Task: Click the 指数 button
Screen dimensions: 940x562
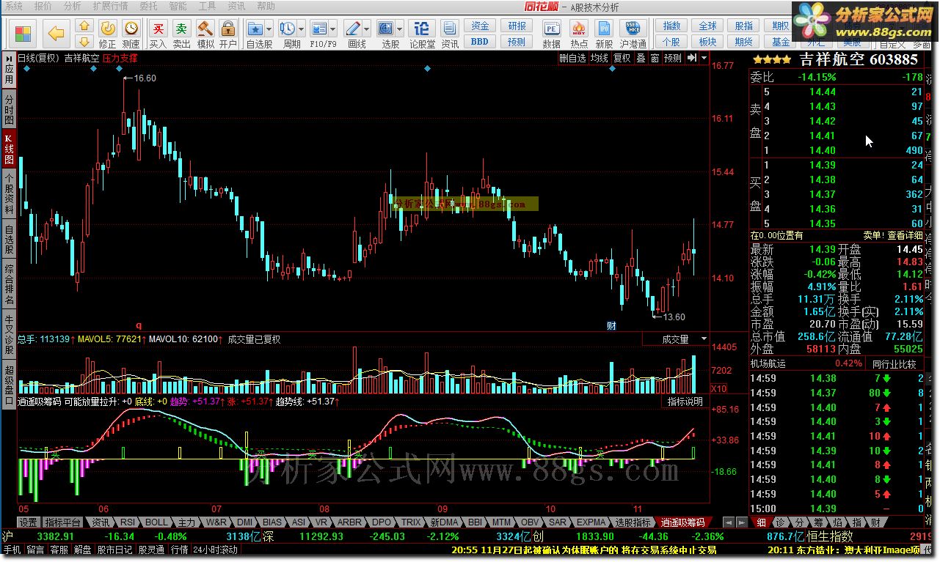Action: click(671, 26)
